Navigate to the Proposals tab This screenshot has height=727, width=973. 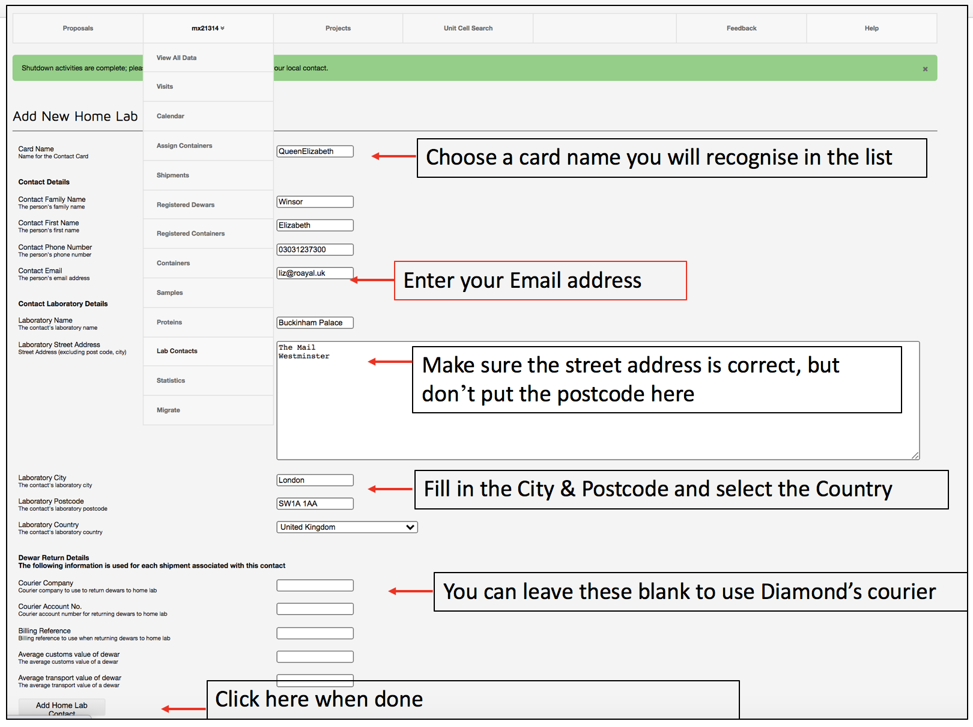click(x=77, y=28)
